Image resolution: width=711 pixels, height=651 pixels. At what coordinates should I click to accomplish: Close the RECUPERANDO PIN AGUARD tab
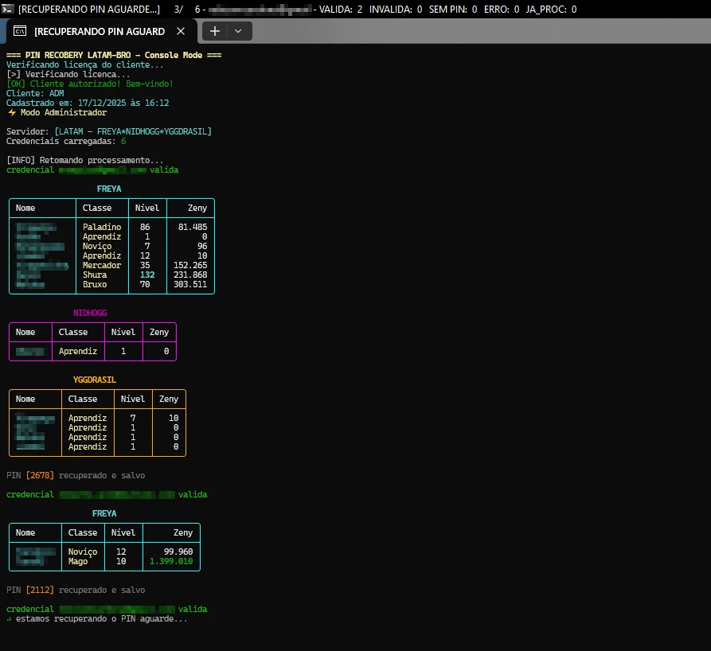181,31
